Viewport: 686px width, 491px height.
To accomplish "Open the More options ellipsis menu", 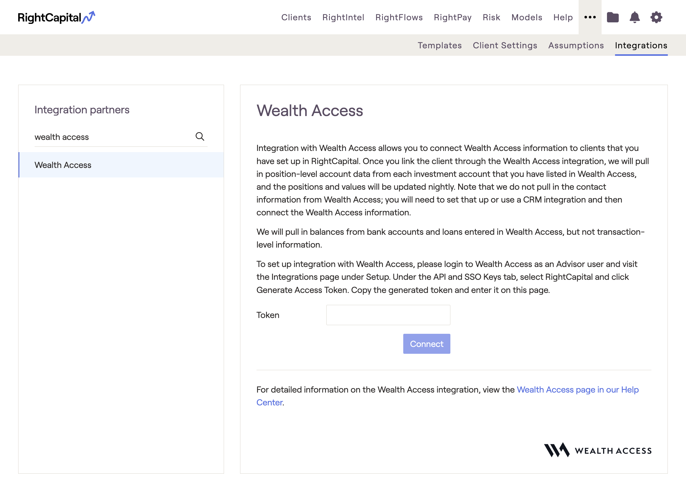I will click(x=590, y=17).
